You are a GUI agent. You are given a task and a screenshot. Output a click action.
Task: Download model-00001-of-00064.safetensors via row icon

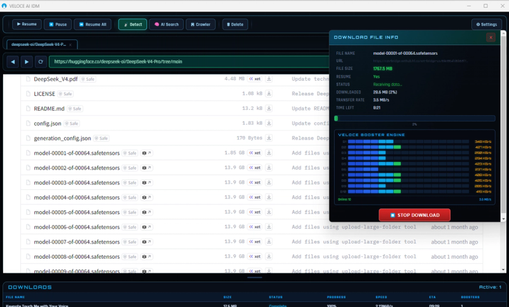tap(268, 153)
